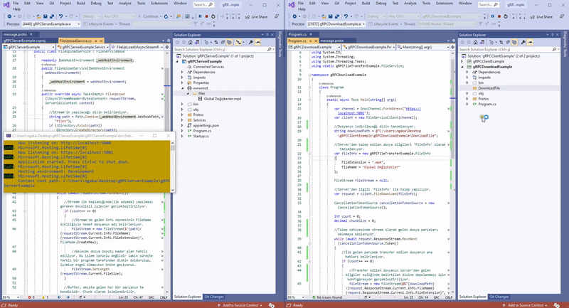Click the red Stop Debugging button in left window
569x308 pixels.
(206, 16)
